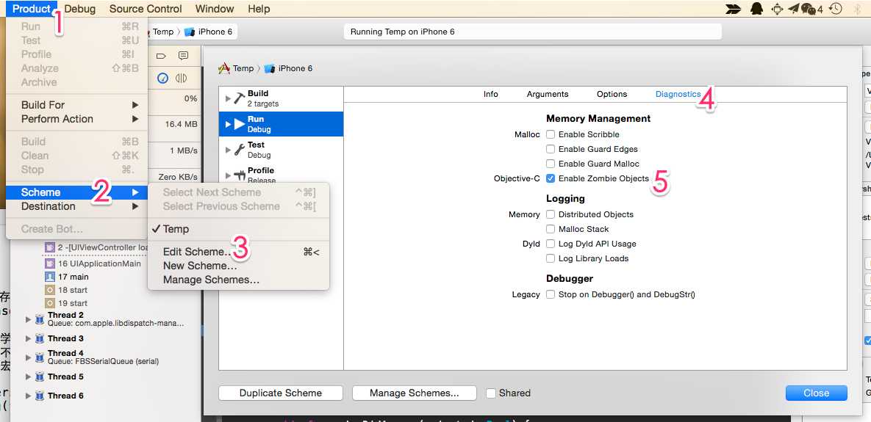Open the Build For submenu
Image resolution: width=871 pixels, height=422 pixels.
point(76,105)
